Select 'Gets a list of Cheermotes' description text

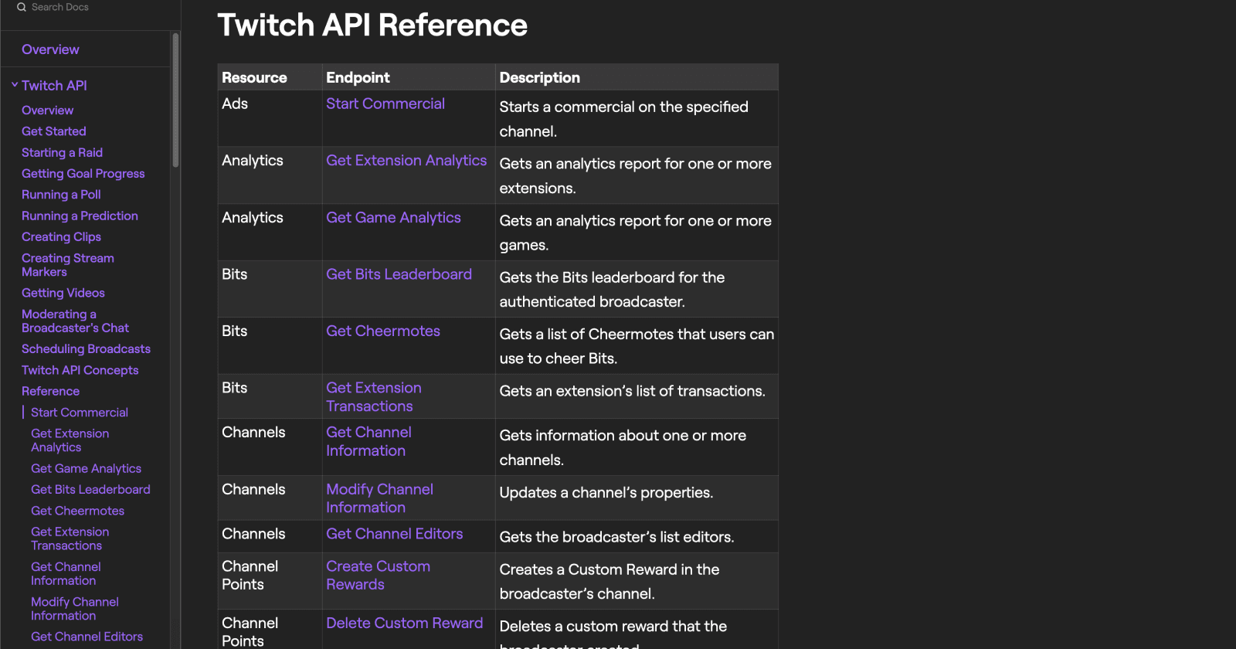click(637, 346)
